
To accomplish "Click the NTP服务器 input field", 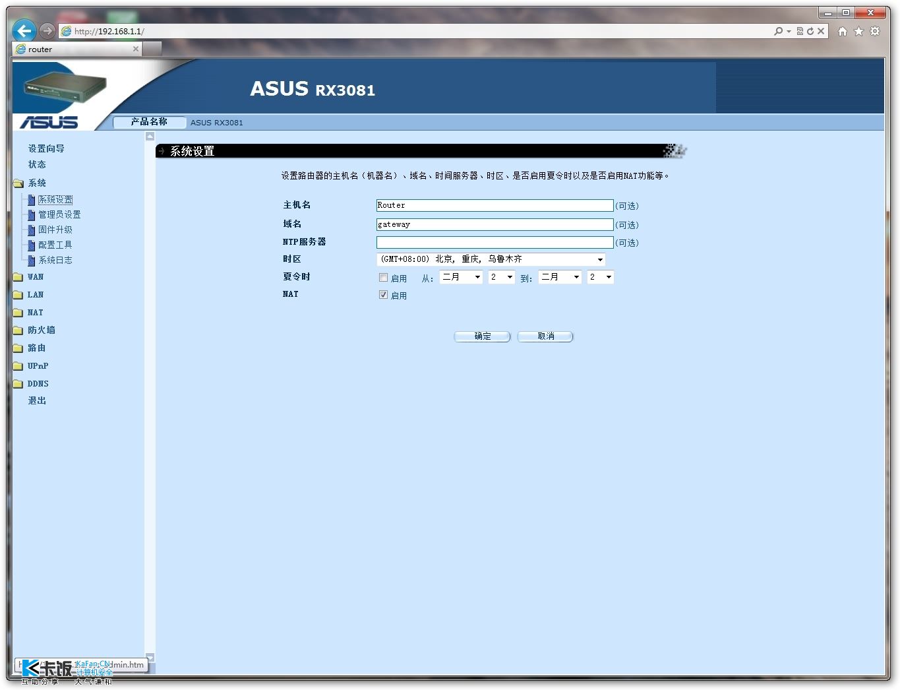I will tap(495, 242).
